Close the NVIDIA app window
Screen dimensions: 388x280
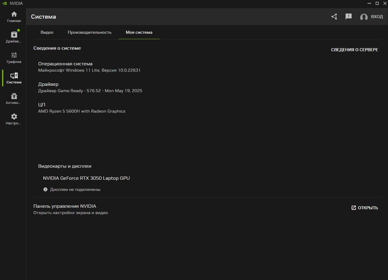[385, 3]
